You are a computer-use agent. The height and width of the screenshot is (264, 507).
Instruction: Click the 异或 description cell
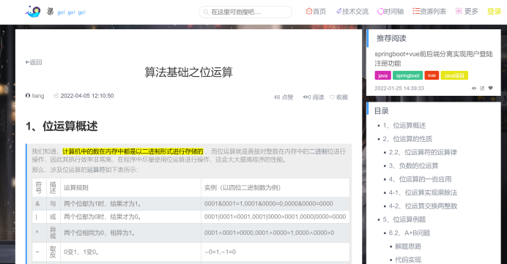[53, 233]
